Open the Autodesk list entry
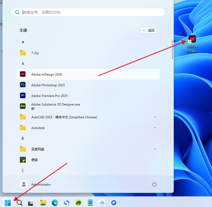This screenshot has height=207, width=212. [88, 128]
